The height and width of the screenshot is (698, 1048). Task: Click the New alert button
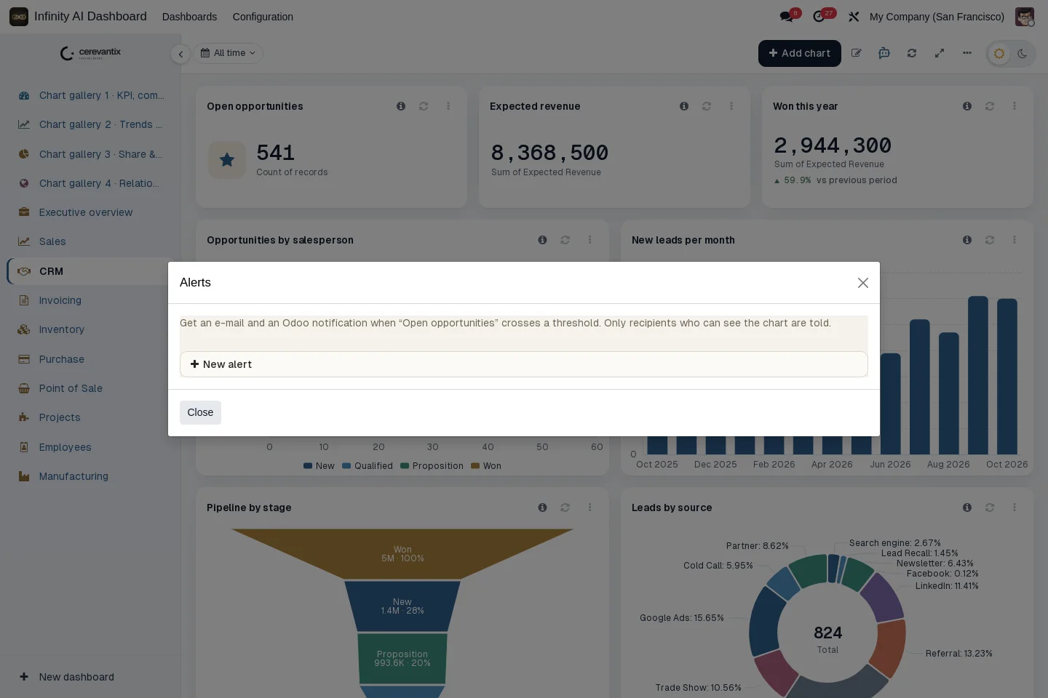pyautogui.click(x=524, y=364)
